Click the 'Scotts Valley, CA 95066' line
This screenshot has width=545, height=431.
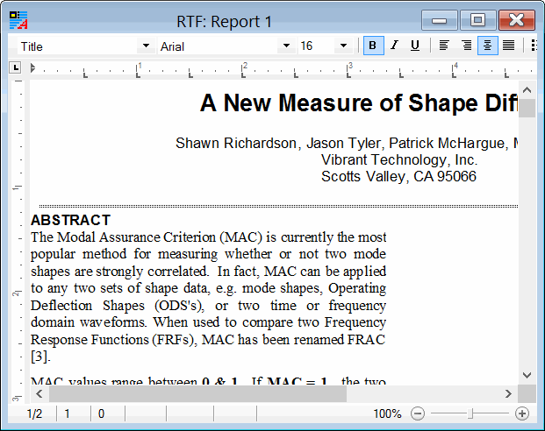click(x=398, y=177)
